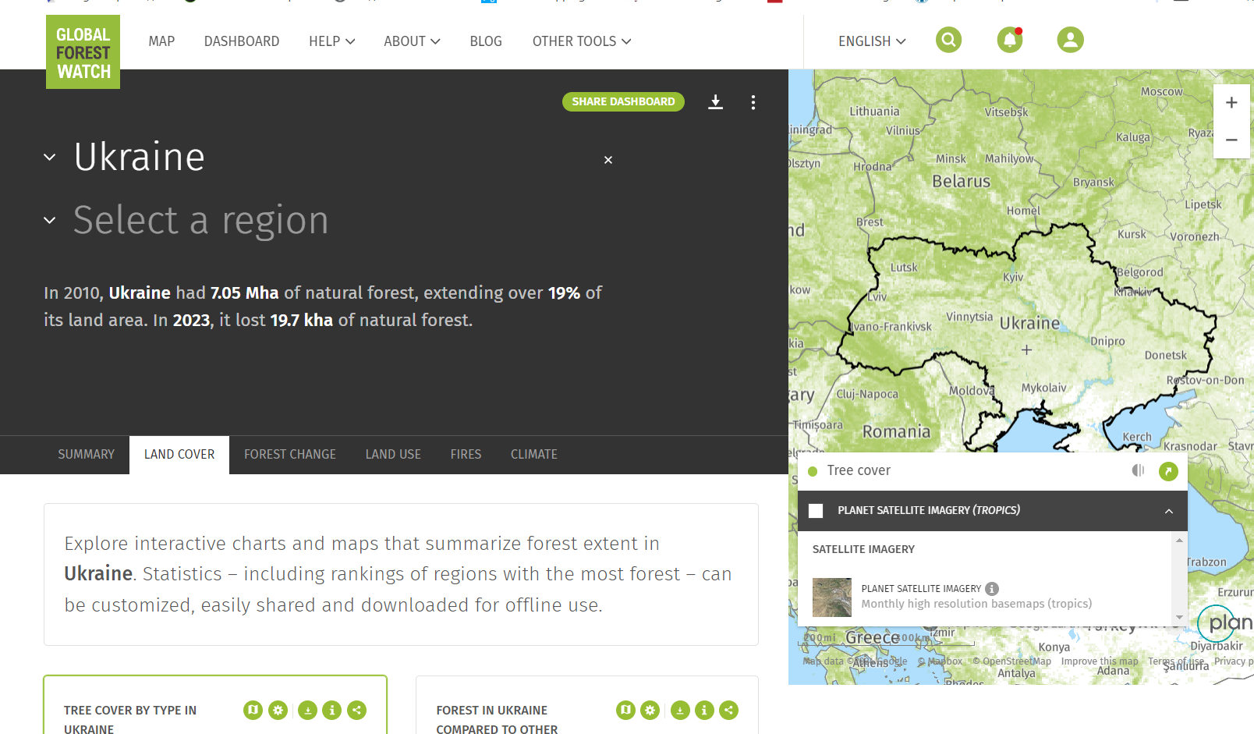The image size is (1254, 734).
Task: Click the 2023 year in summary sentence
Action: pyautogui.click(x=191, y=321)
